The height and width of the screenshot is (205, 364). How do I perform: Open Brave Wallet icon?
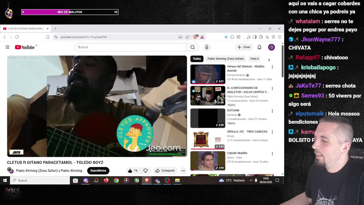[261, 37]
